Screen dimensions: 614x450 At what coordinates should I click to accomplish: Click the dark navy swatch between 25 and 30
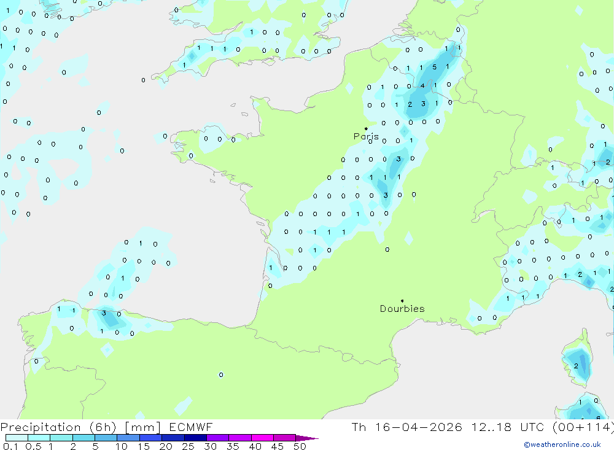click(195, 438)
